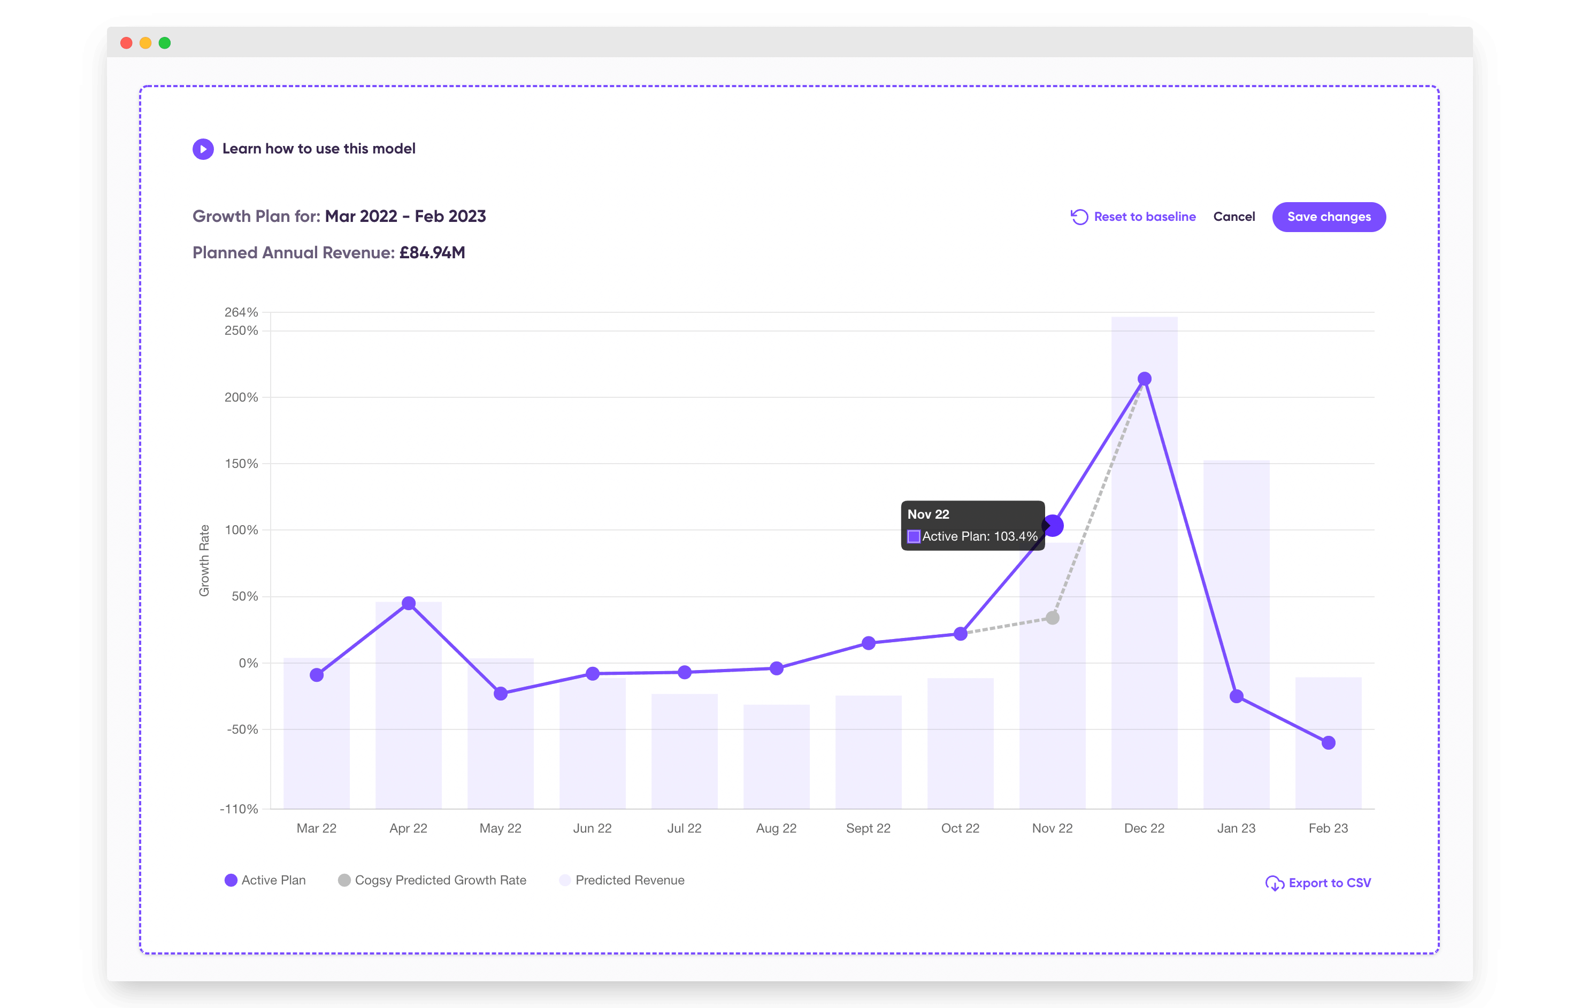The height and width of the screenshot is (1008, 1580).
Task: Toggle Active Plan legend marker
Action: point(231,880)
